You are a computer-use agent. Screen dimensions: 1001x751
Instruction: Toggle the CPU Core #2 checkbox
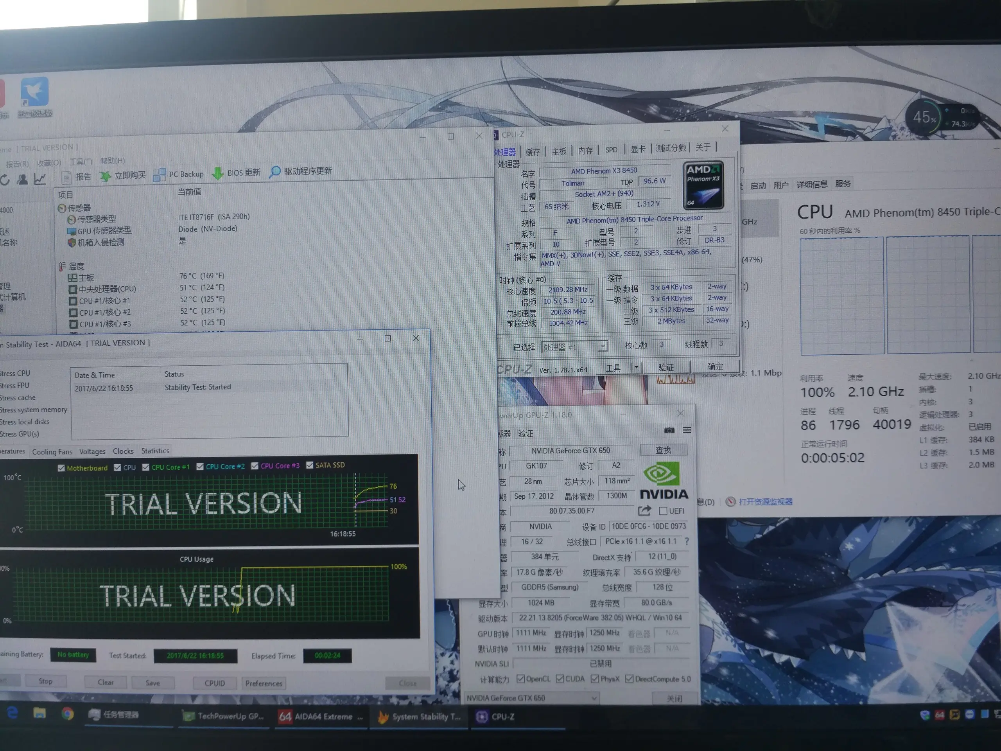coord(200,466)
